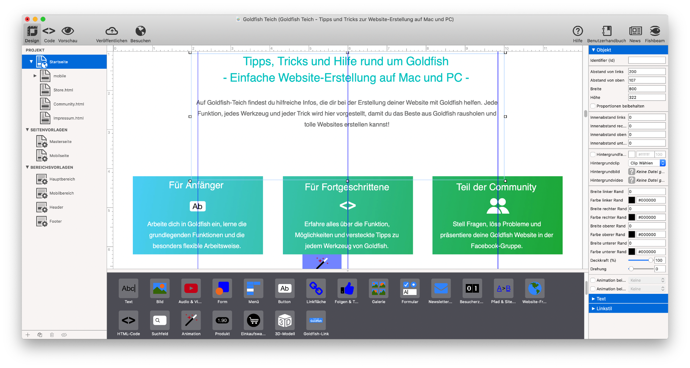Open the Masterseite template
This screenshot has height=368, width=690.
click(x=64, y=141)
